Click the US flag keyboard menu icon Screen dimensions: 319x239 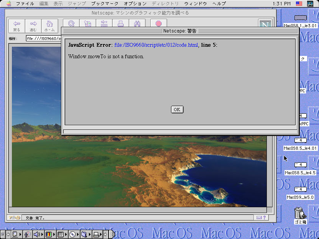point(299,3)
